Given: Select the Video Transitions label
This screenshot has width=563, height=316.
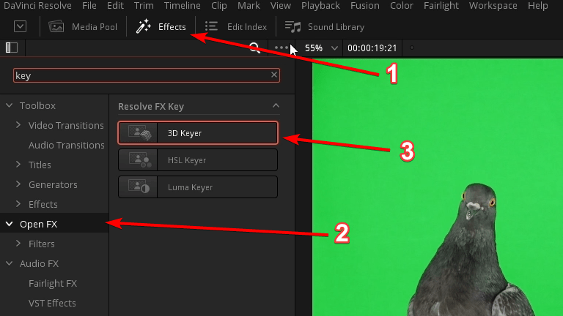Looking at the screenshot, I should click(66, 125).
